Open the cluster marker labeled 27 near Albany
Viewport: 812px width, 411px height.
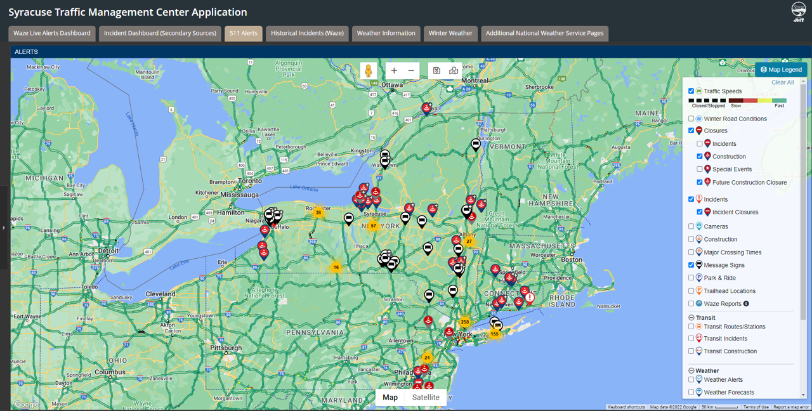(x=469, y=241)
